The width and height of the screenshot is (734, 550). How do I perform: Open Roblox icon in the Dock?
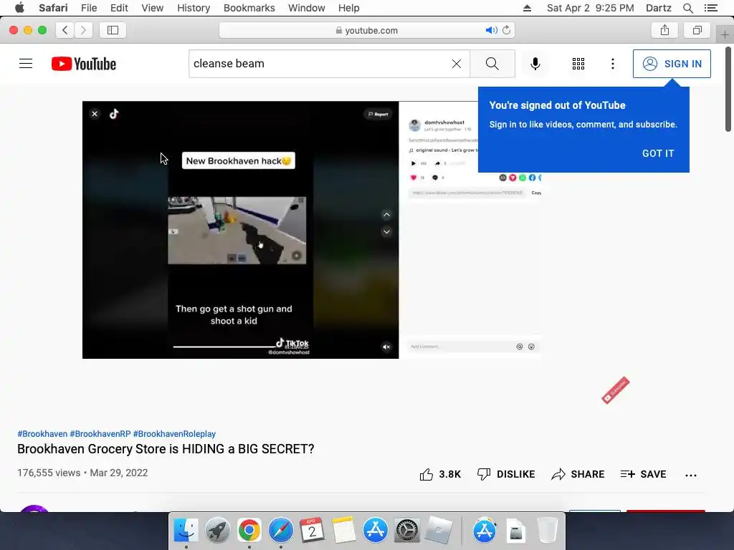pyautogui.click(x=438, y=531)
